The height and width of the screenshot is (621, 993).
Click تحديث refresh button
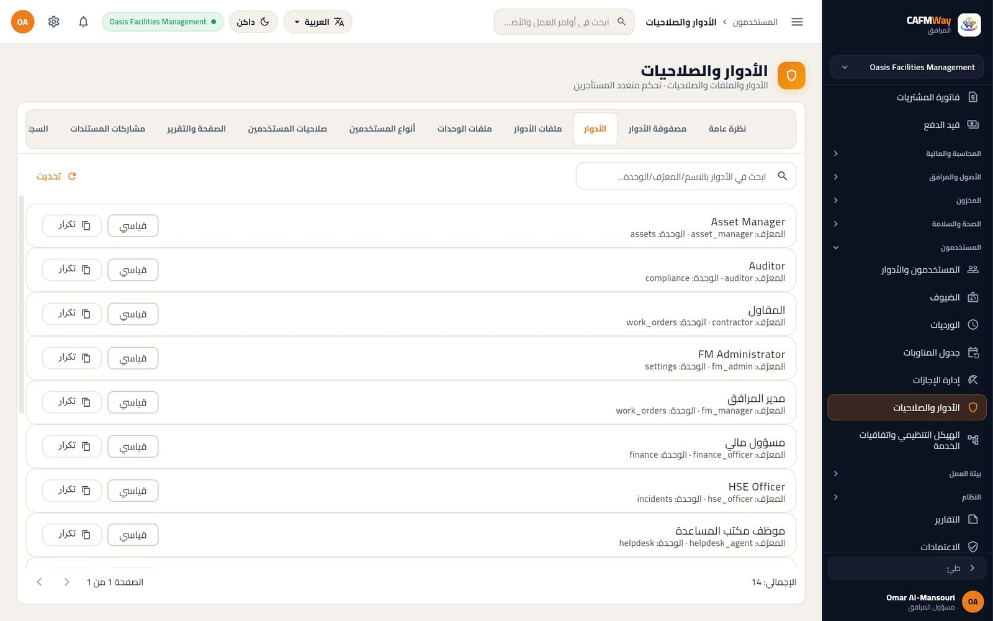coord(56,176)
